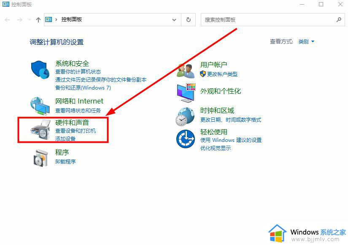Open the 时钟和区域 clock globe icon

click(x=185, y=117)
